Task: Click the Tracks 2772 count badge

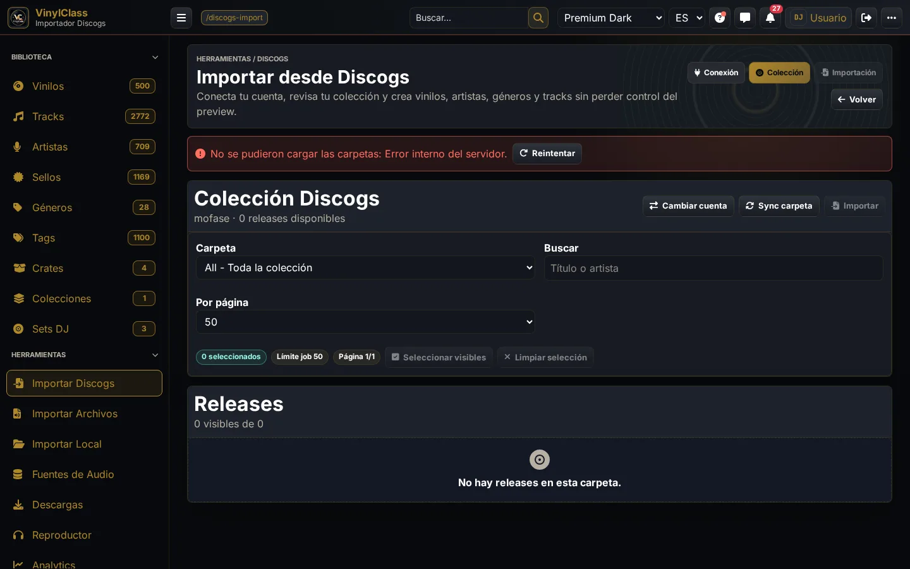Action: pos(140,116)
